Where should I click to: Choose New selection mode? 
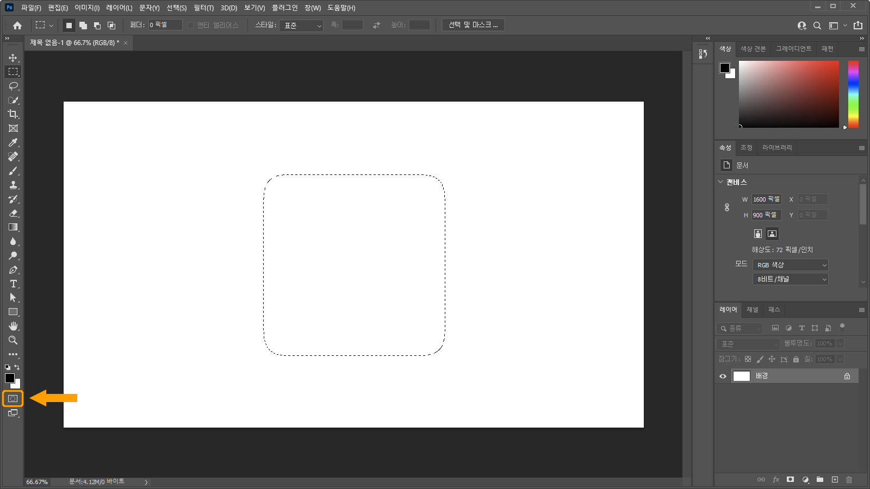click(x=69, y=25)
